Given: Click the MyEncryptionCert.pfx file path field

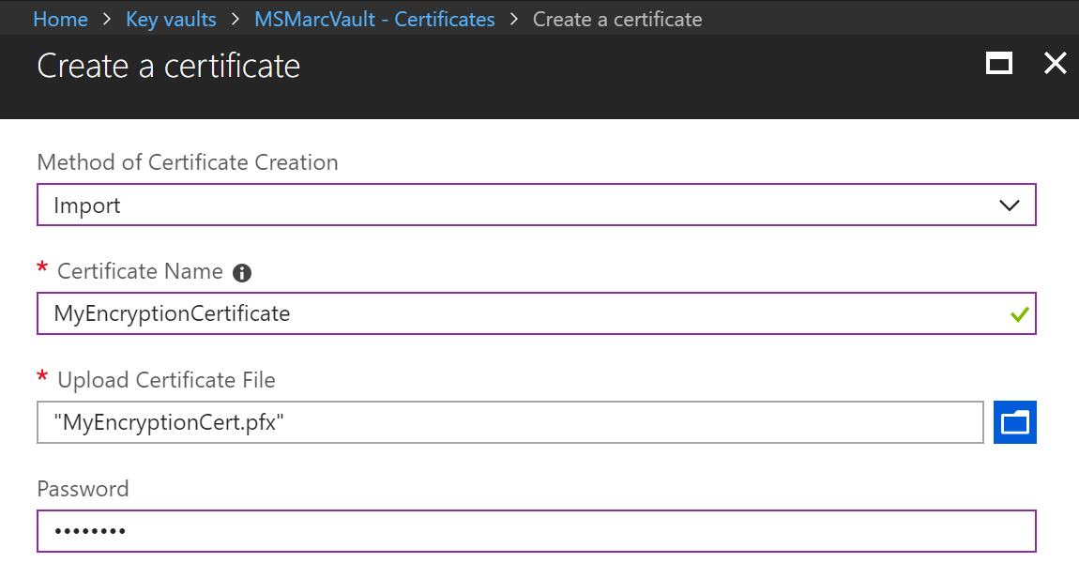Looking at the screenshot, I should 469,422.
